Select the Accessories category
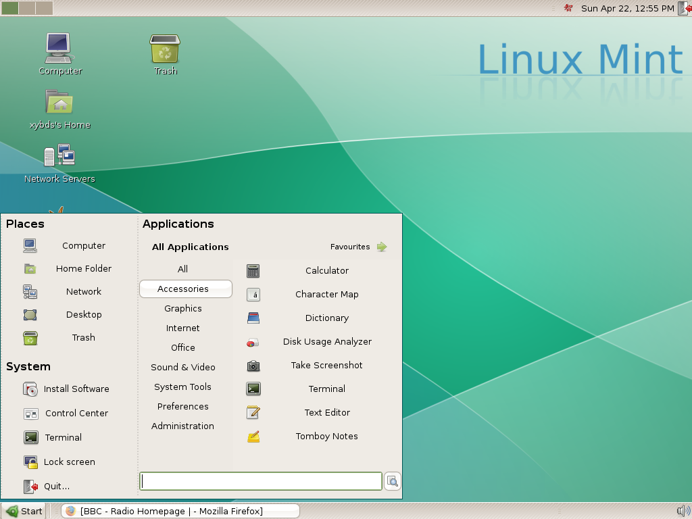Viewport: 692px width, 519px height. click(x=186, y=289)
